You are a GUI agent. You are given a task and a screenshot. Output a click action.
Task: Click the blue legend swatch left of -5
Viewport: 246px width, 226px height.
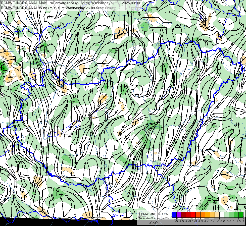click(174, 215)
